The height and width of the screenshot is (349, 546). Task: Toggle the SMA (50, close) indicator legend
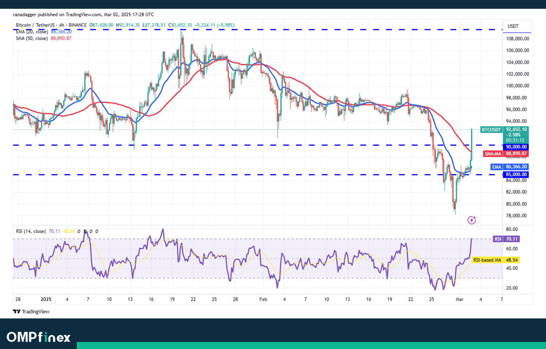click(32, 38)
